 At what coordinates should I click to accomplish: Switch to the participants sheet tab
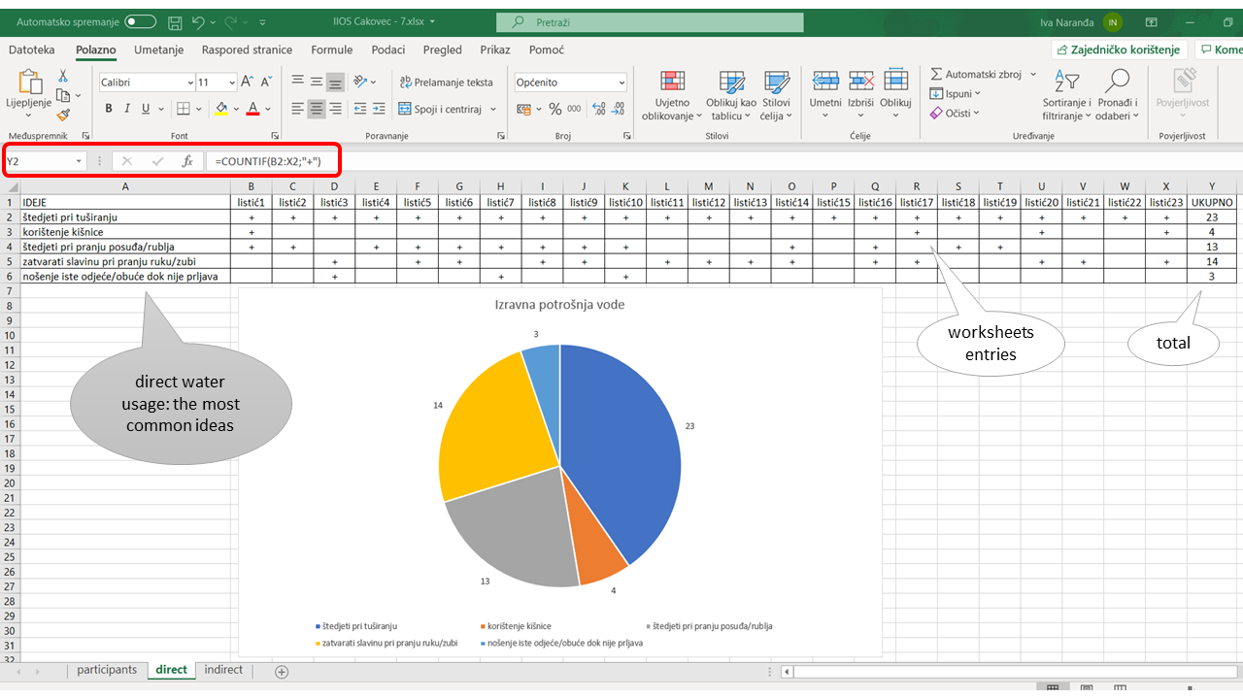(107, 671)
